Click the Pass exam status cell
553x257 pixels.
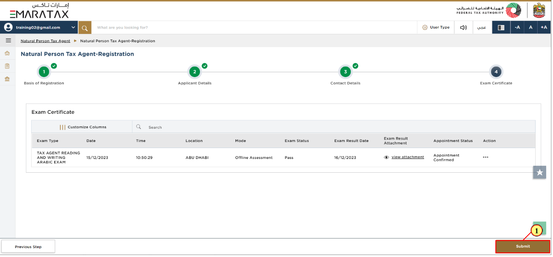289,158
